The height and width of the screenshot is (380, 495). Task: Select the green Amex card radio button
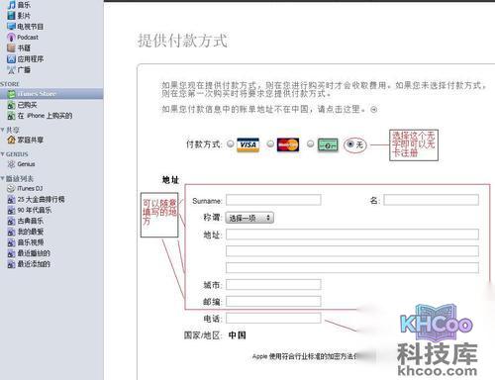click(x=311, y=143)
